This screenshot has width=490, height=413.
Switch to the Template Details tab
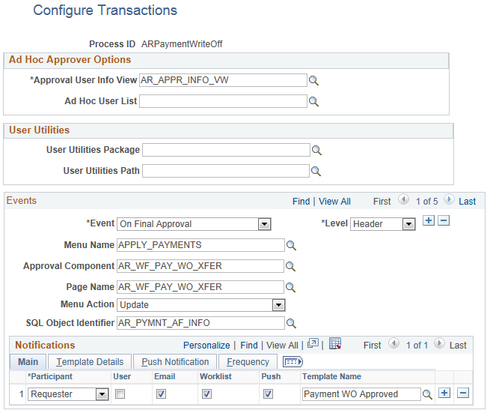(x=91, y=362)
